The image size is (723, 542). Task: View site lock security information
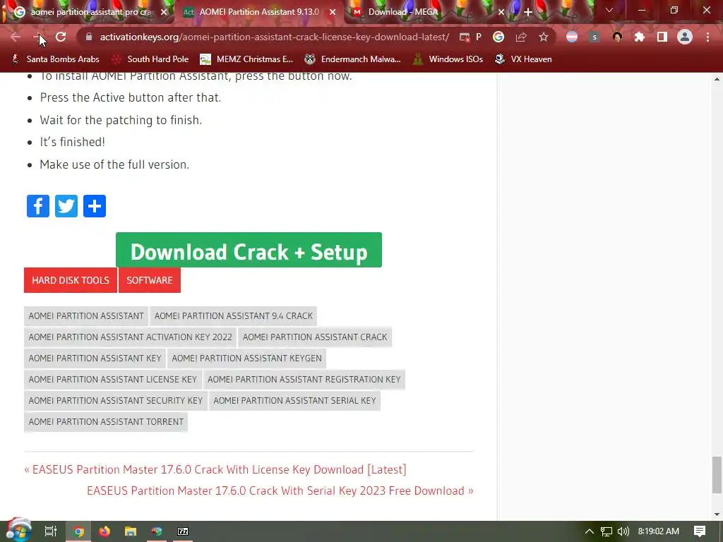point(89,37)
